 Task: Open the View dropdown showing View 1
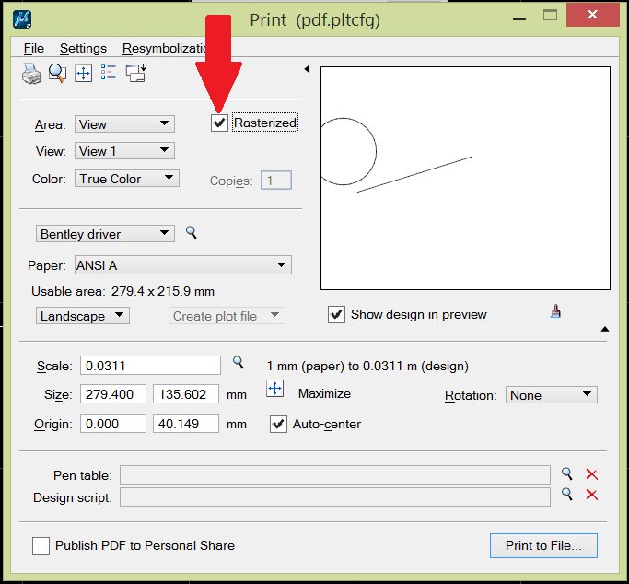(x=124, y=151)
